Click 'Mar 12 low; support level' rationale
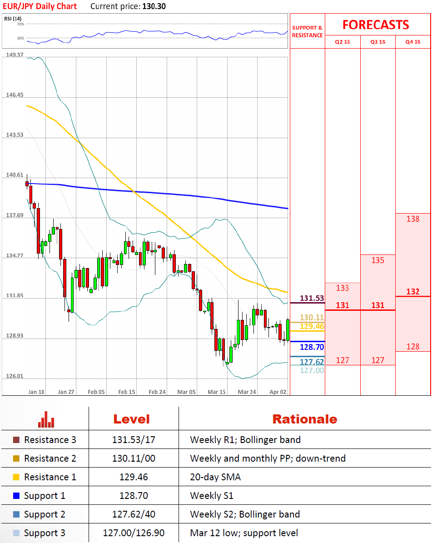Screen dimensions: 432x543 pos(243,533)
